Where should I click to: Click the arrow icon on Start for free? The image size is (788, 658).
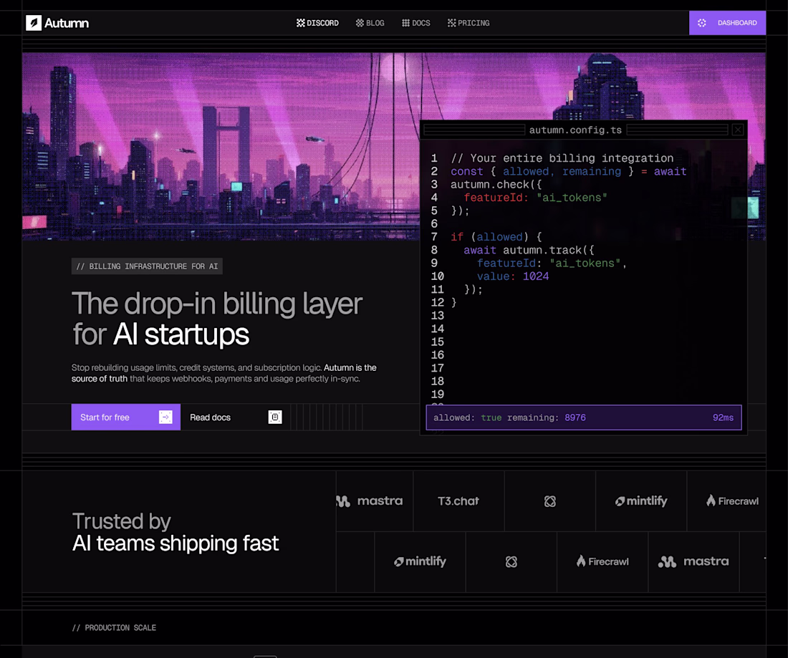(166, 417)
